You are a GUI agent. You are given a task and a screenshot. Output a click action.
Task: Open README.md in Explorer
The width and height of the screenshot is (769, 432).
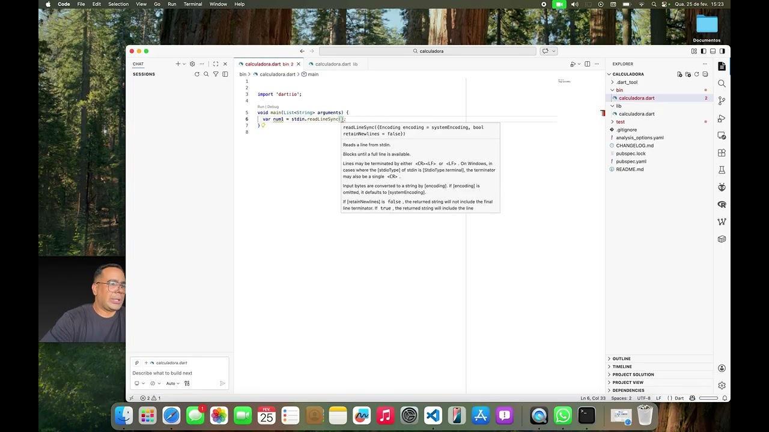tap(630, 169)
